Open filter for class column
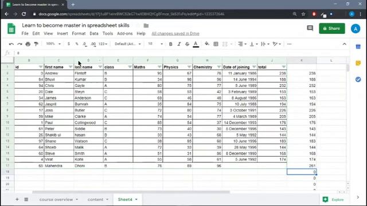367x206 pixels. 130,67
